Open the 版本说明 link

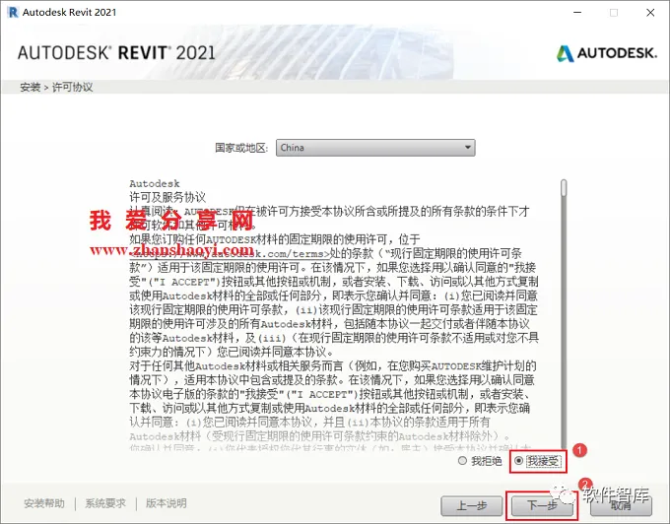[x=167, y=503]
